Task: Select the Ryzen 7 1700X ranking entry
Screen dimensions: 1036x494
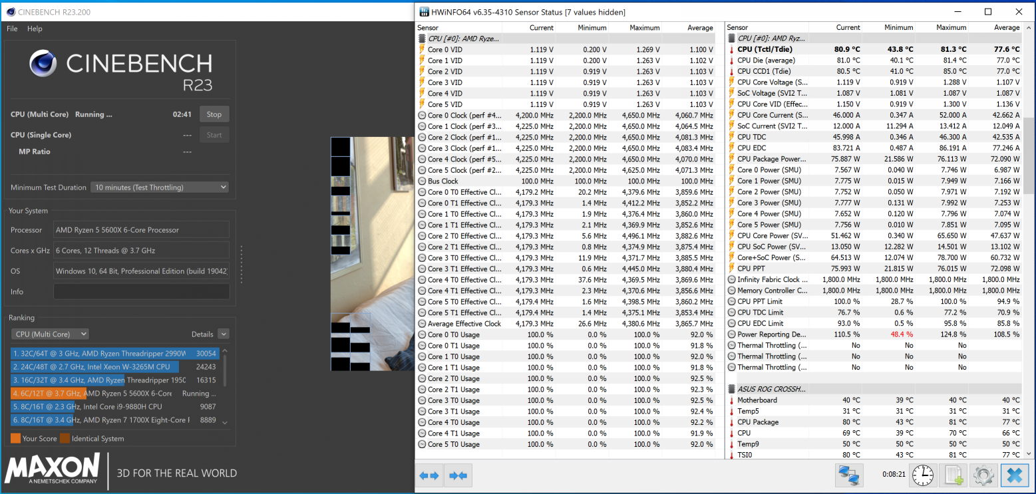Action: pos(115,420)
